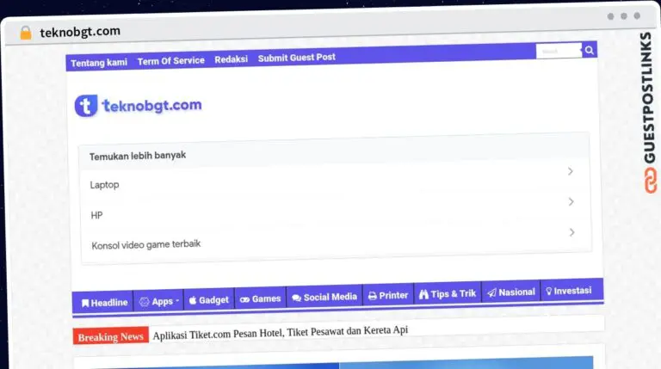Click the Investasi lightbulb icon
This screenshot has width=661, height=369.
[549, 291]
